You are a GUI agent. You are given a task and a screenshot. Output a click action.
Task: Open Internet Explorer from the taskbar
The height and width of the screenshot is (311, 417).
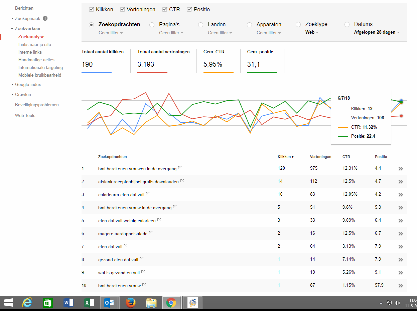(x=27, y=303)
